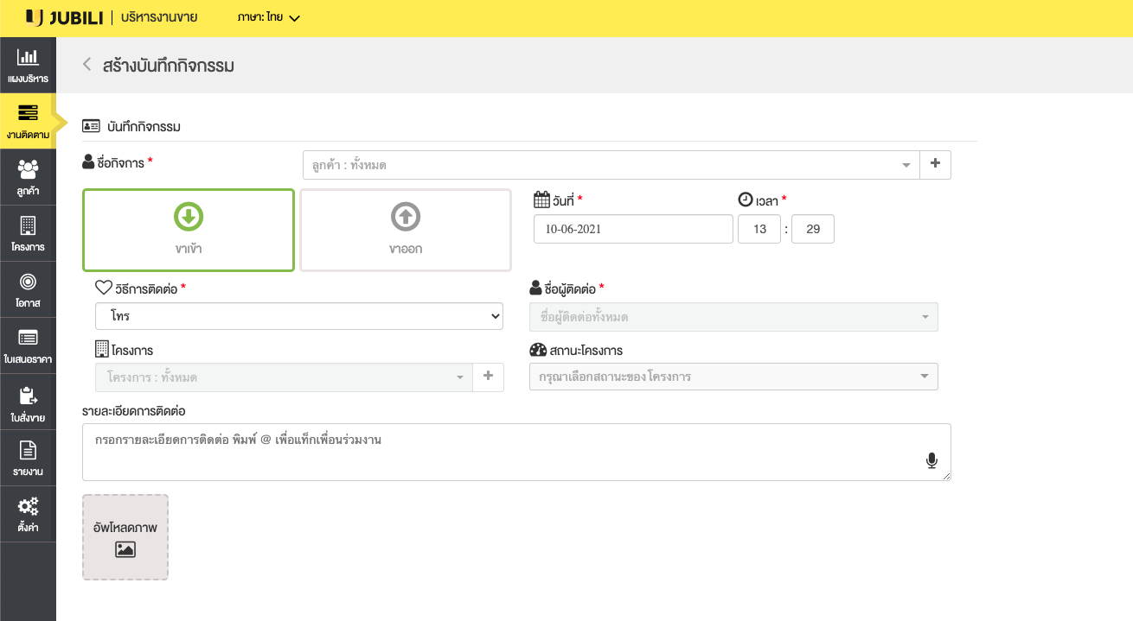Select the ขาออก outbound toggle
The height and width of the screenshot is (621, 1133).
pos(406,230)
